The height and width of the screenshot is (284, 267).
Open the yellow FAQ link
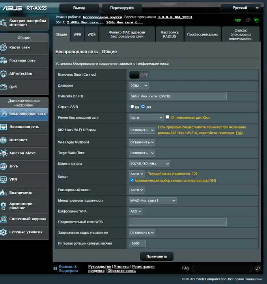pos(239,133)
